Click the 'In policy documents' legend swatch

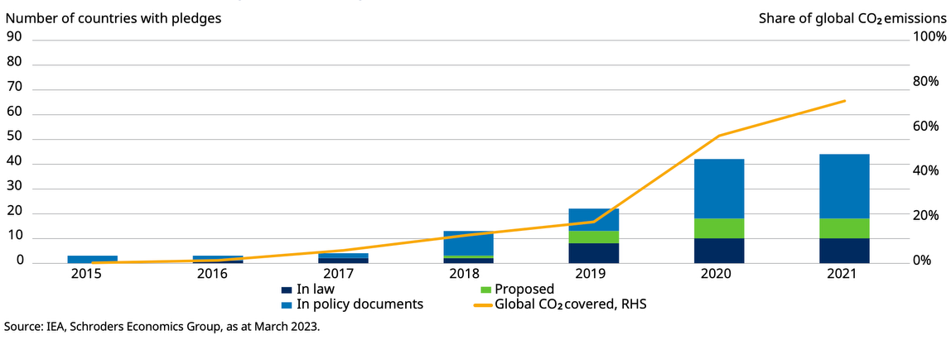286,304
